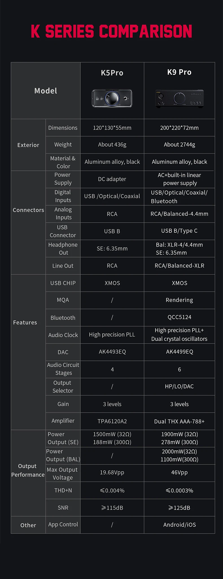Click the Output Performance category label
The width and height of the screenshot is (223, 579).
coord(28,470)
